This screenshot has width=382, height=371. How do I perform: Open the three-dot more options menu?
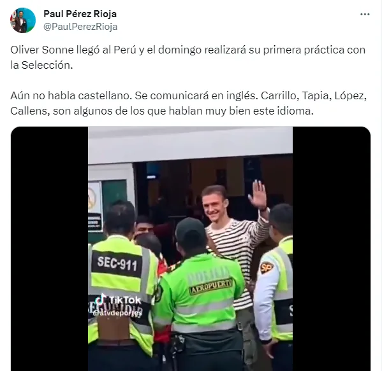[x=365, y=15]
